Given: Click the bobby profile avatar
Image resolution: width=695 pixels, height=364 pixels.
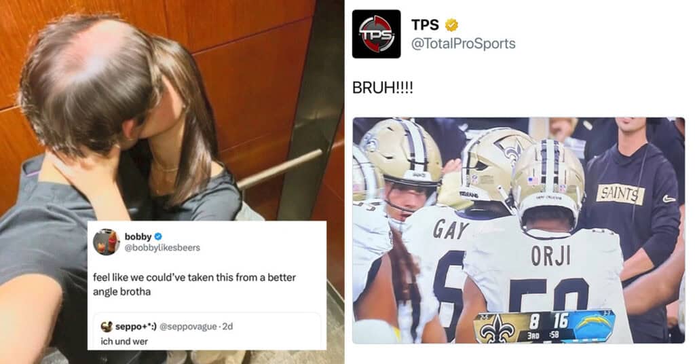Looking at the screenshot, I should pyautogui.click(x=107, y=242).
